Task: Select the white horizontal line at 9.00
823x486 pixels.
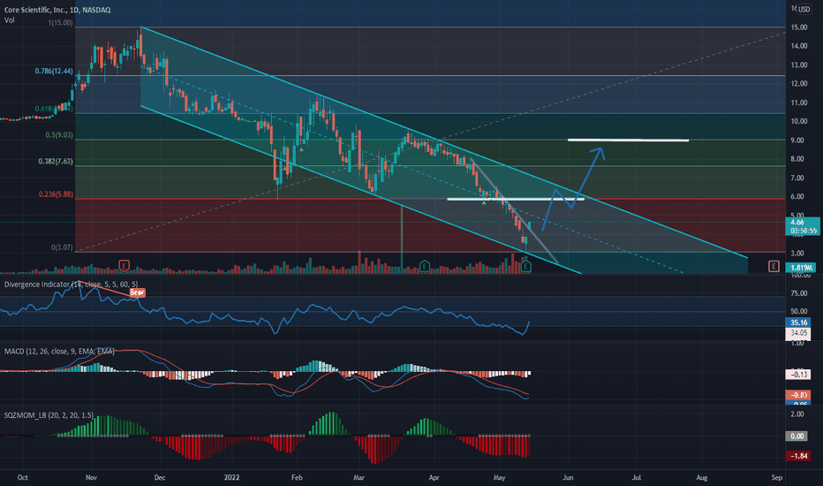Action: coord(628,140)
